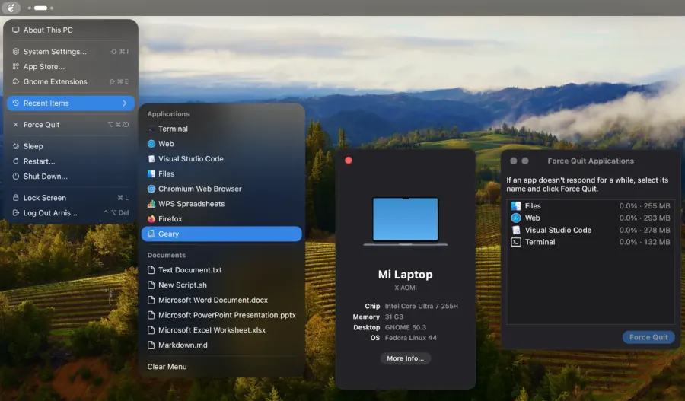Click the OS value Fedora Linux 44
Screen dimensions: 685x401
[x=411, y=338]
